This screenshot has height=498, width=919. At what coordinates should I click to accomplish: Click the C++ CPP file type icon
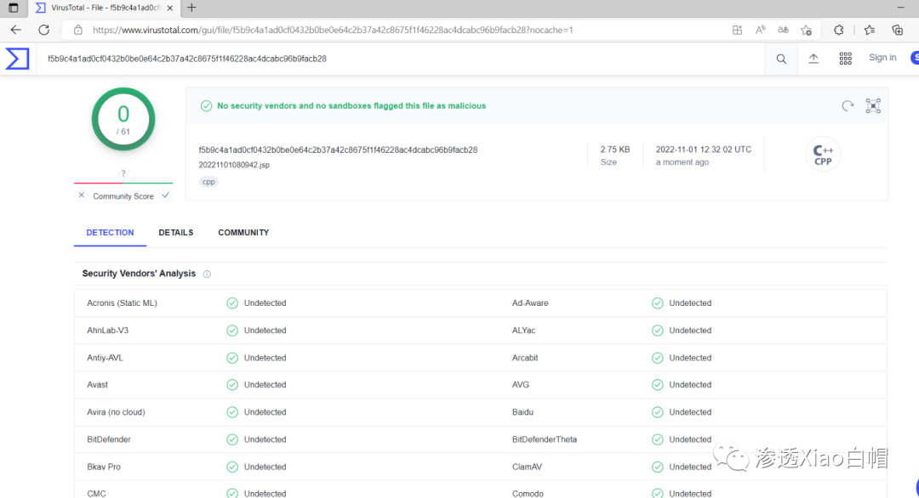click(x=823, y=155)
